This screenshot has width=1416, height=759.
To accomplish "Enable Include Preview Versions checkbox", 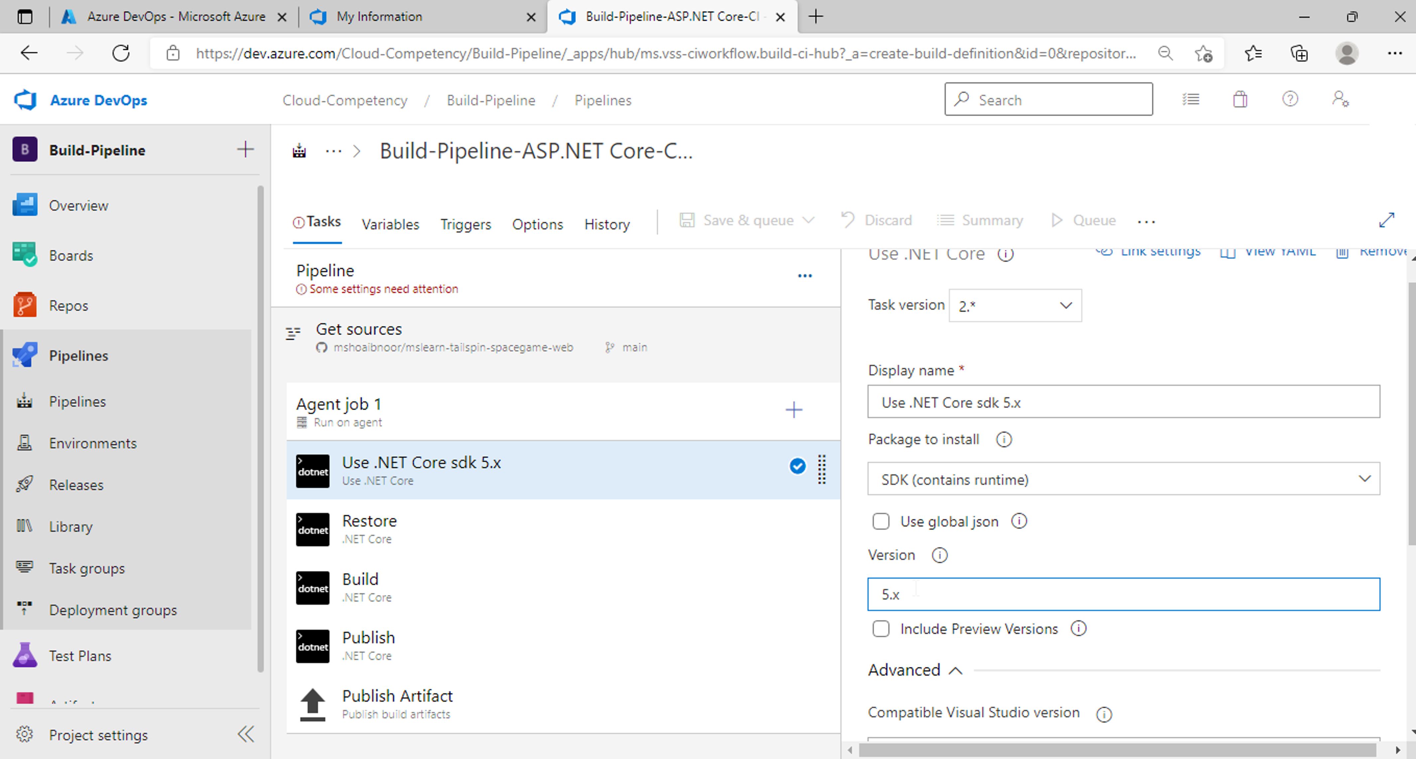I will pos(881,628).
